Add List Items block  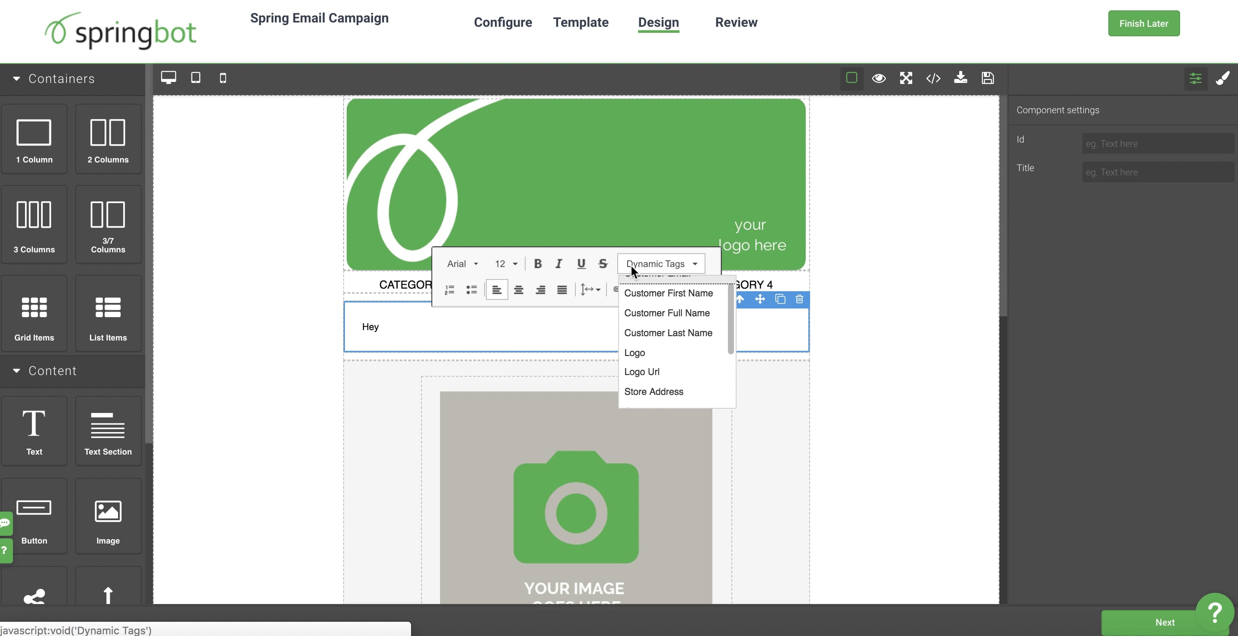108,313
